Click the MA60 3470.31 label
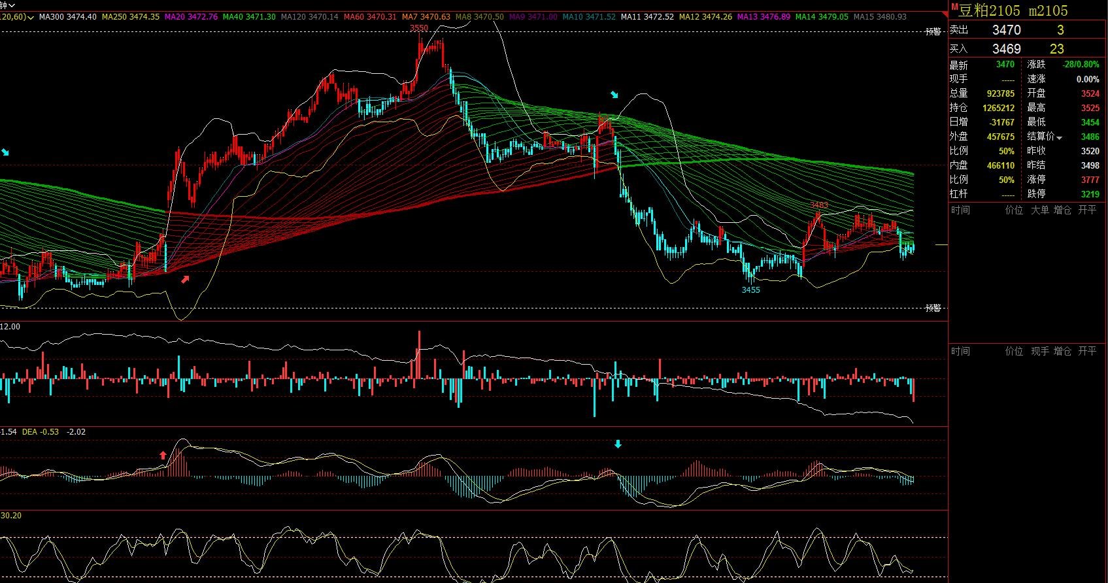Screen dimensions: 1108x583 pos(370,17)
